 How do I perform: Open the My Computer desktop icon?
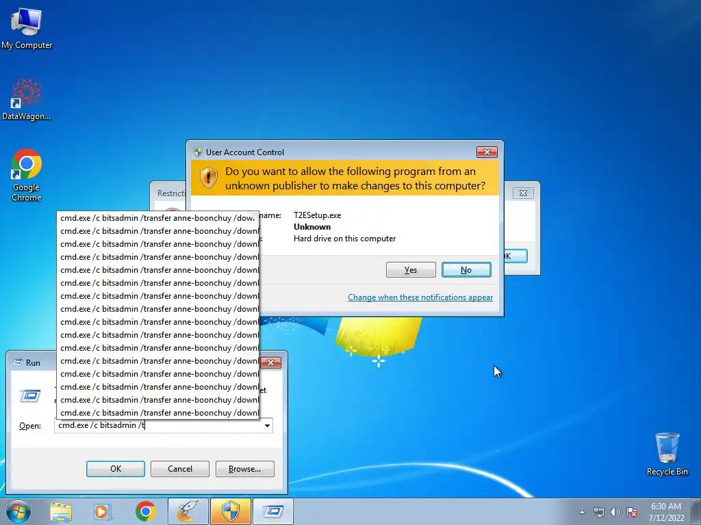(x=27, y=29)
